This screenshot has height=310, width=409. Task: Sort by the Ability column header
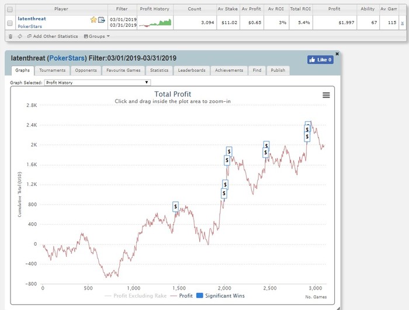coord(368,9)
